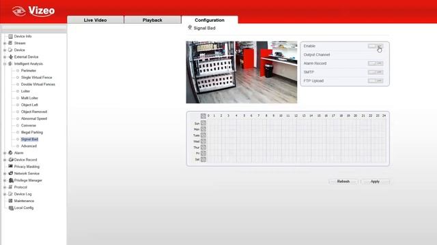Open the Perimeter settings

[29, 71]
